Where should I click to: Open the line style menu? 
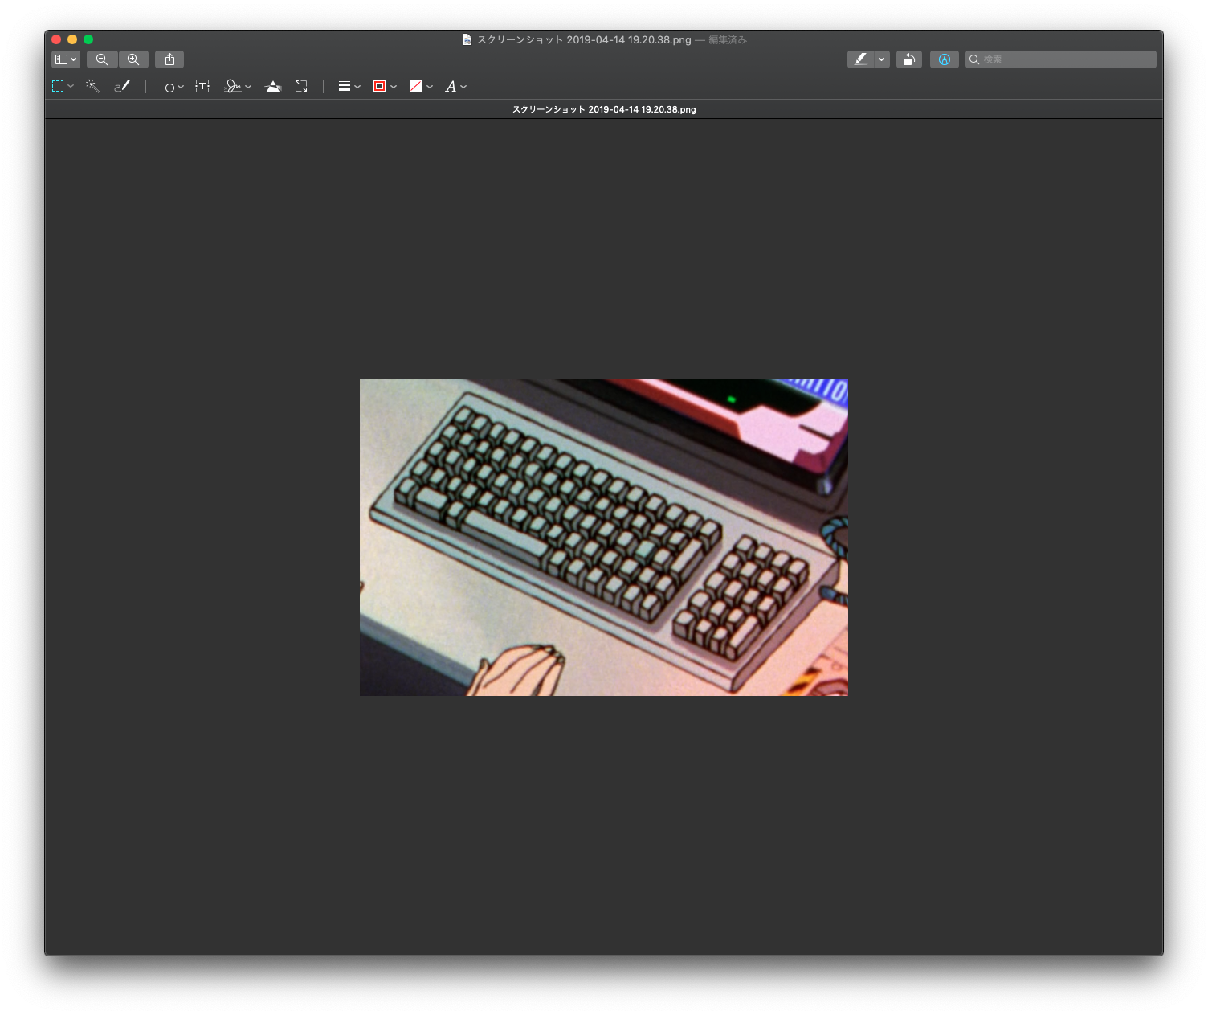pos(349,86)
